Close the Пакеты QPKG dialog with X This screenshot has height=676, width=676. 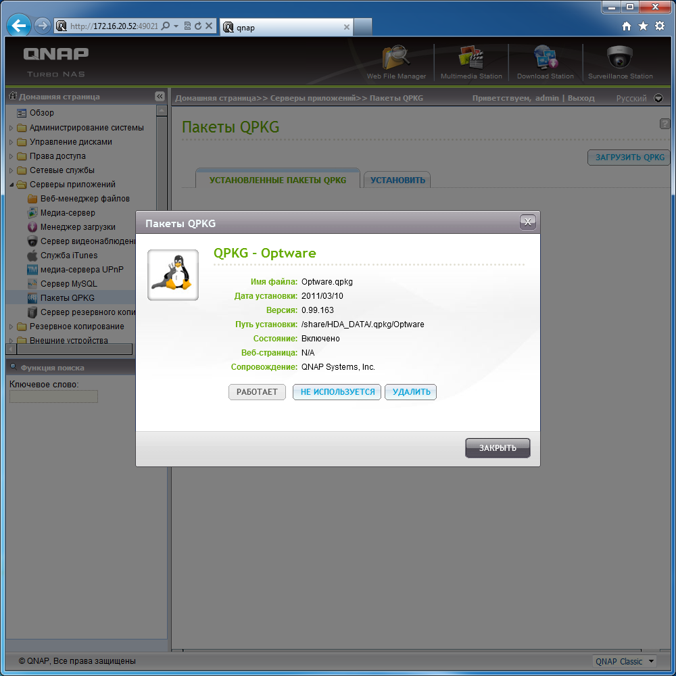(x=527, y=222)
